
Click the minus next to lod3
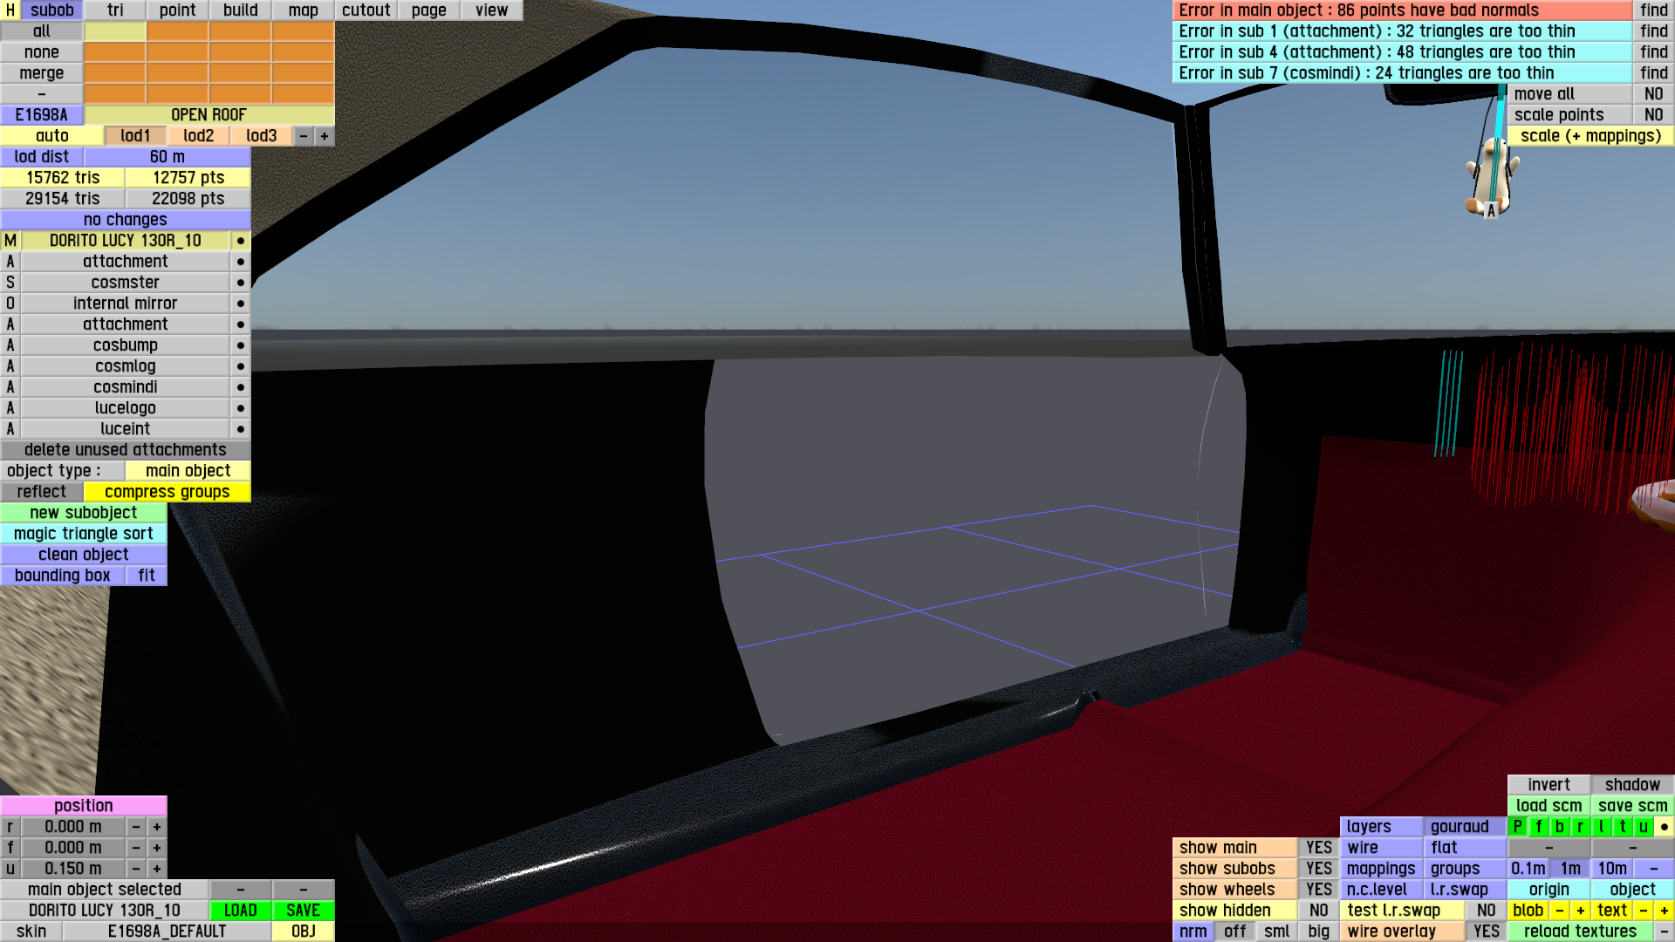304,136
